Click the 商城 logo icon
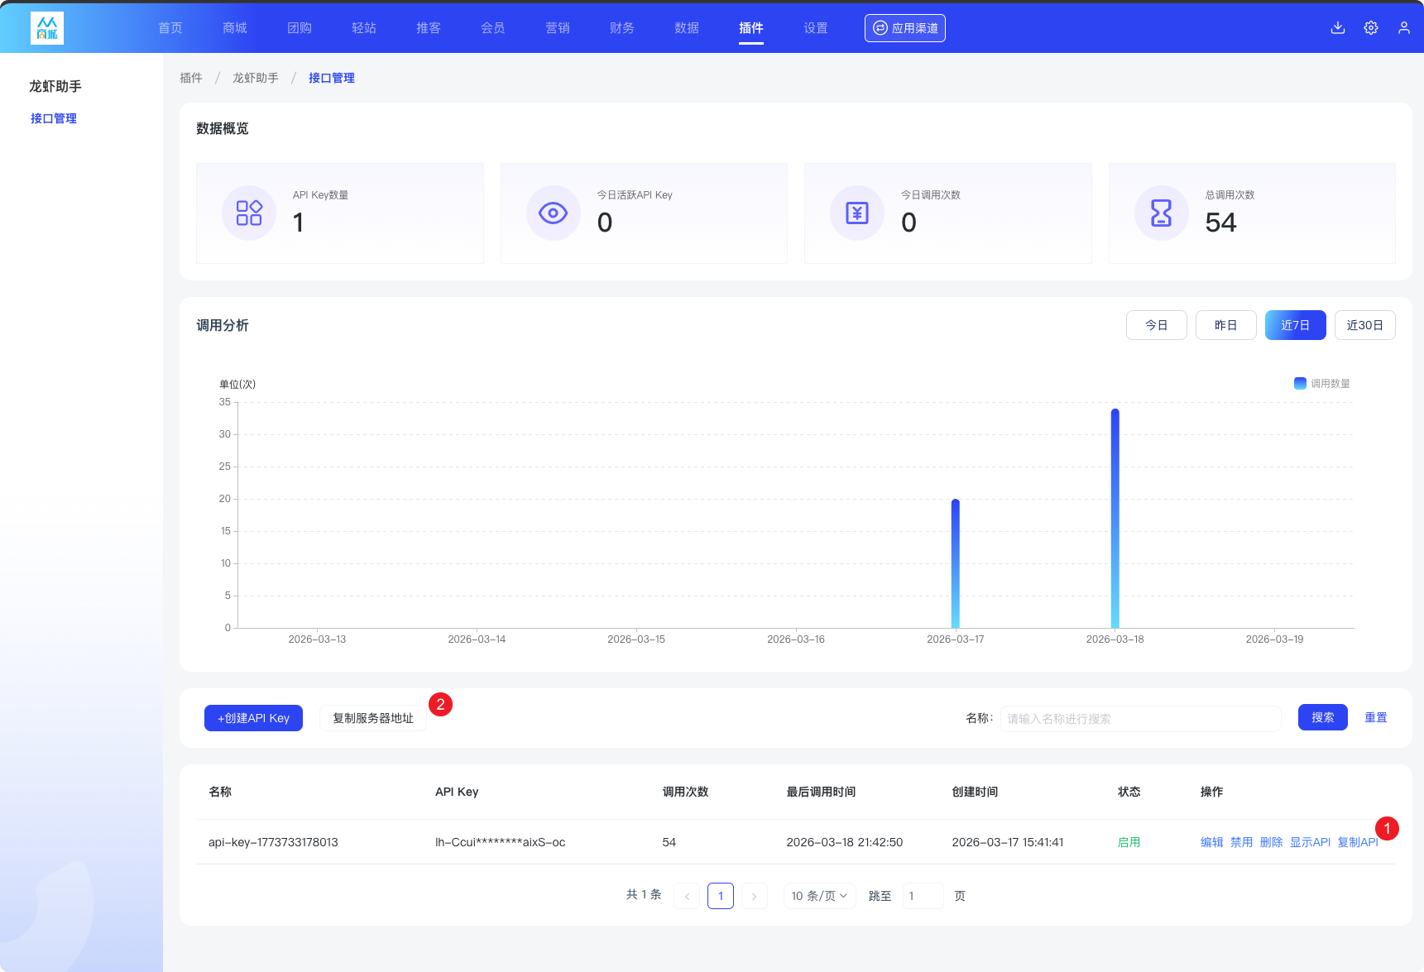The height and width of the screenshot is (972, 1424). coord(47,28)
